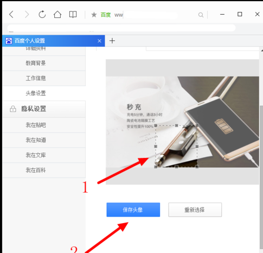Image resolution: width=263 pixels, height=253 pixels.
Task: Reload the page with the refresh icon
Action: tap(42, 14)
